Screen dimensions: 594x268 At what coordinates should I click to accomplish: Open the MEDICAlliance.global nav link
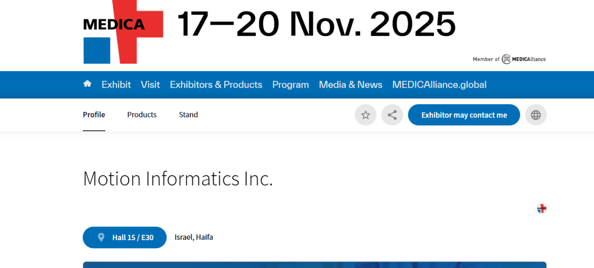click(x=439, y=85)
